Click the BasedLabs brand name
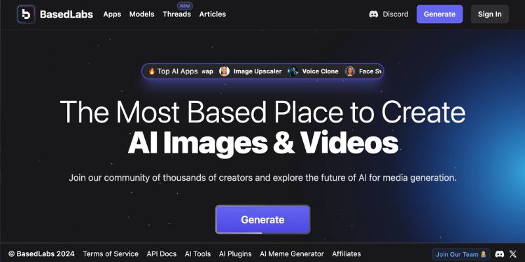Image resolution: width=525 pixels, height=262 pixels. [x=66, y=14]
